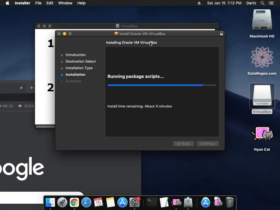Click the date and time in menu bar

point(224,3)
